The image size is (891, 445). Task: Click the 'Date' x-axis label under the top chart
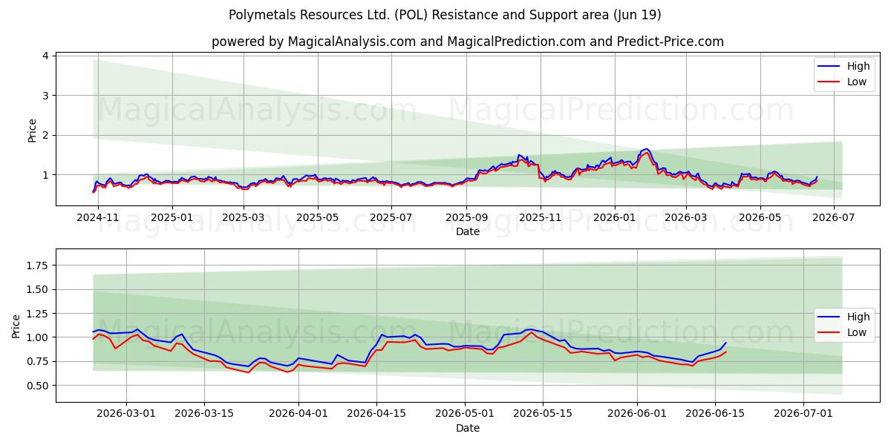pos(468,231)
